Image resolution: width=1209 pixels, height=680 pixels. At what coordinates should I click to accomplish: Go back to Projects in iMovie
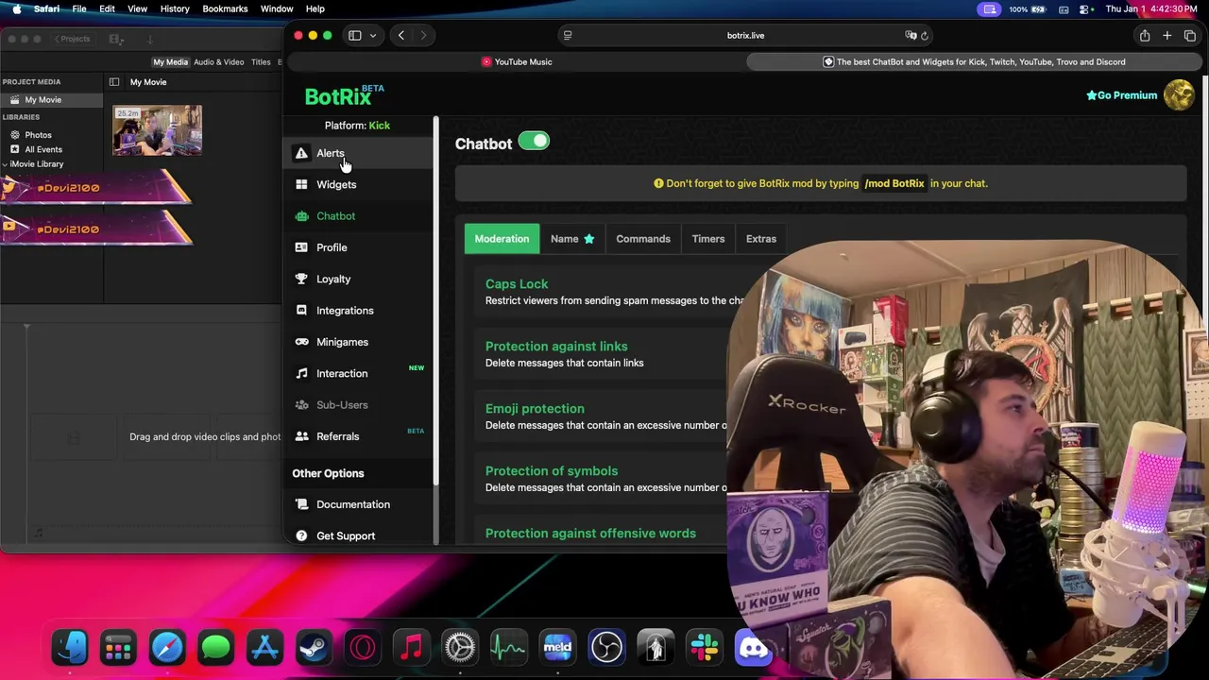tap(72, 39)
